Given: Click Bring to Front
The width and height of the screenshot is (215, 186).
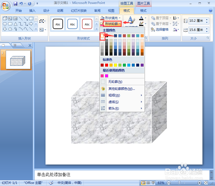Looking at the screenshot, I should [x=160, y=18].
